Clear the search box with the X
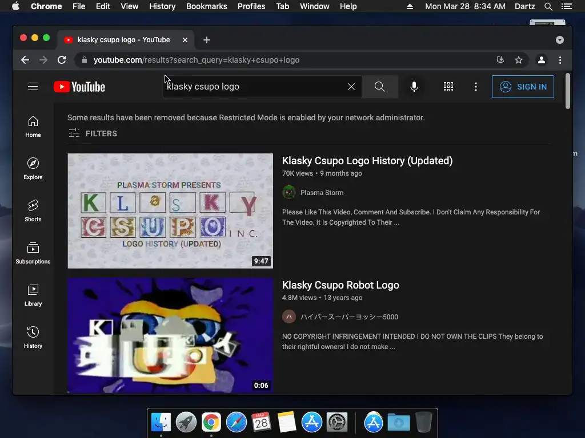The width and height of the screenshot is (585, 438). pyautogui.click(x=351, y=87)
